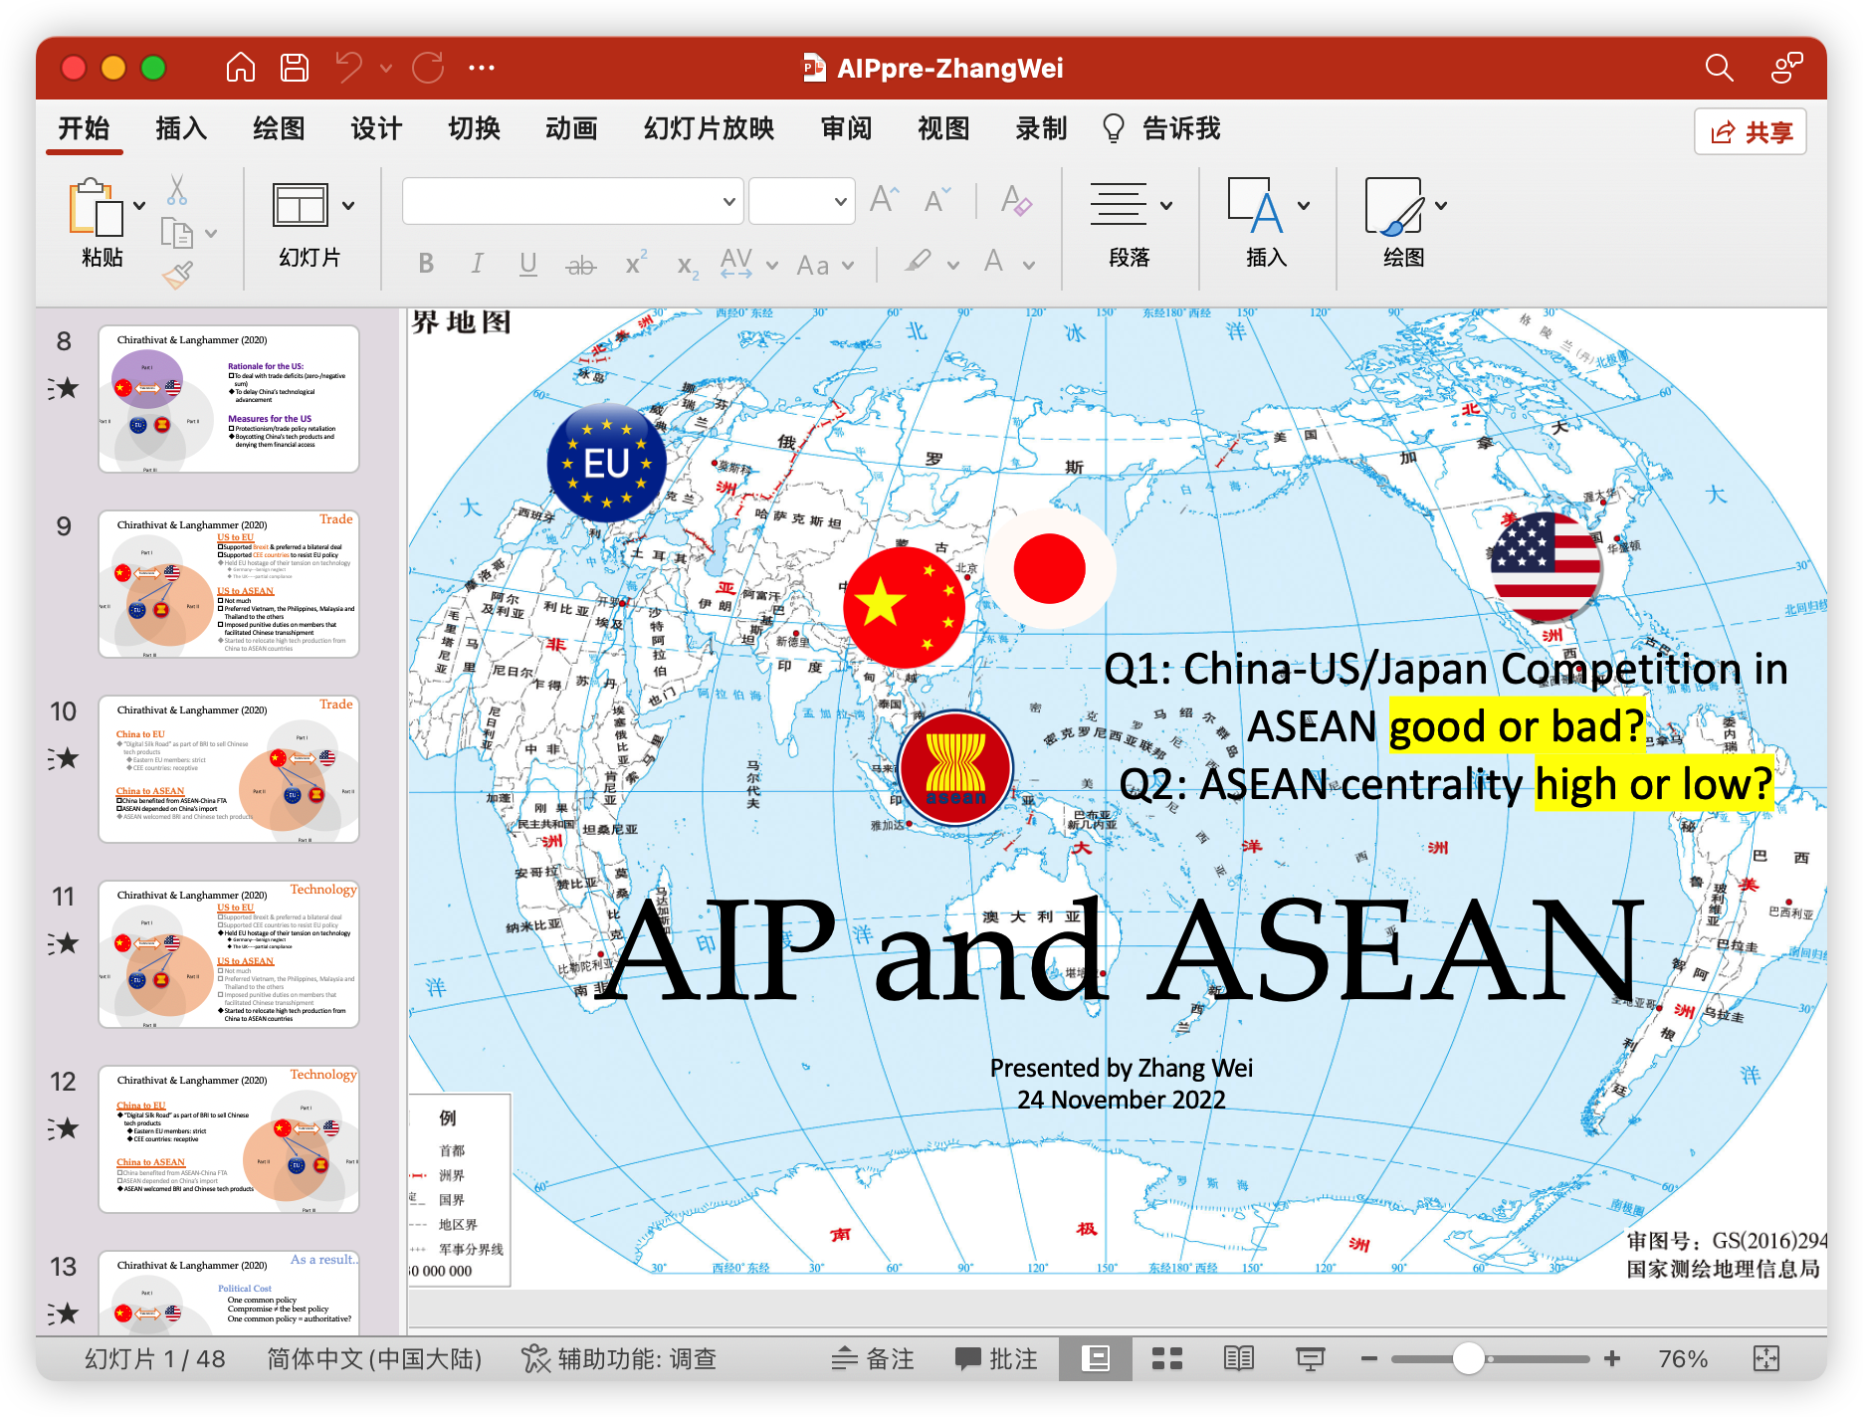Screen dimensions: 1863x1417
Task: Click the Paste clipboard icon
Action: (x=96, y=208)
